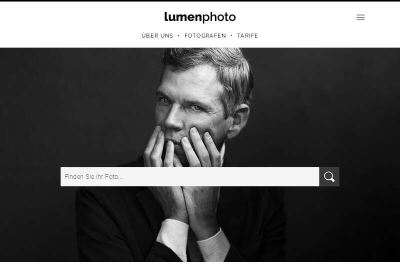
Task: Focus the 'Finden Sie Ihr Foto...' search field
Action: pos(190,176)
